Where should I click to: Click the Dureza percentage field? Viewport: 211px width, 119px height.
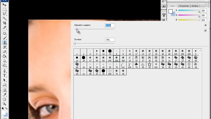(110, 40)
